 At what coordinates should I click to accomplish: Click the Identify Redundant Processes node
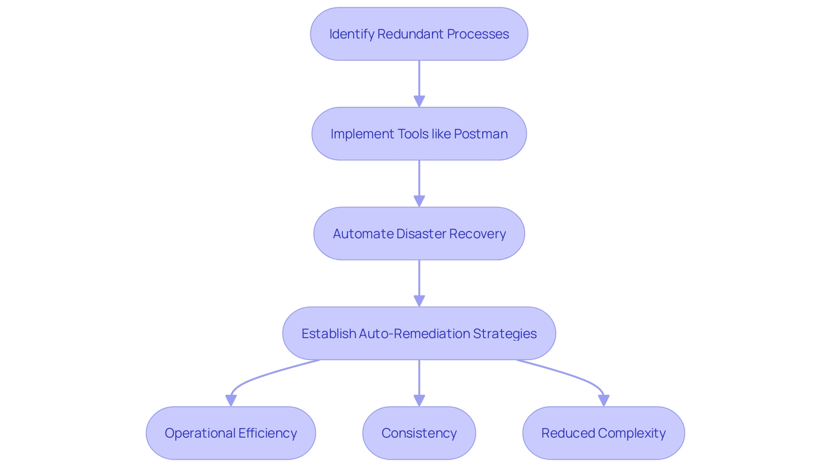click(416, 34)
